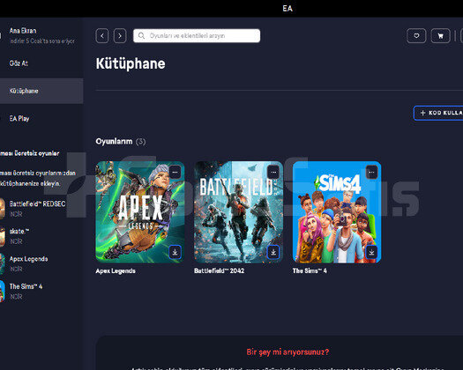
Task: Download Apex Legends via its download icon
Action: pos(175,252)
